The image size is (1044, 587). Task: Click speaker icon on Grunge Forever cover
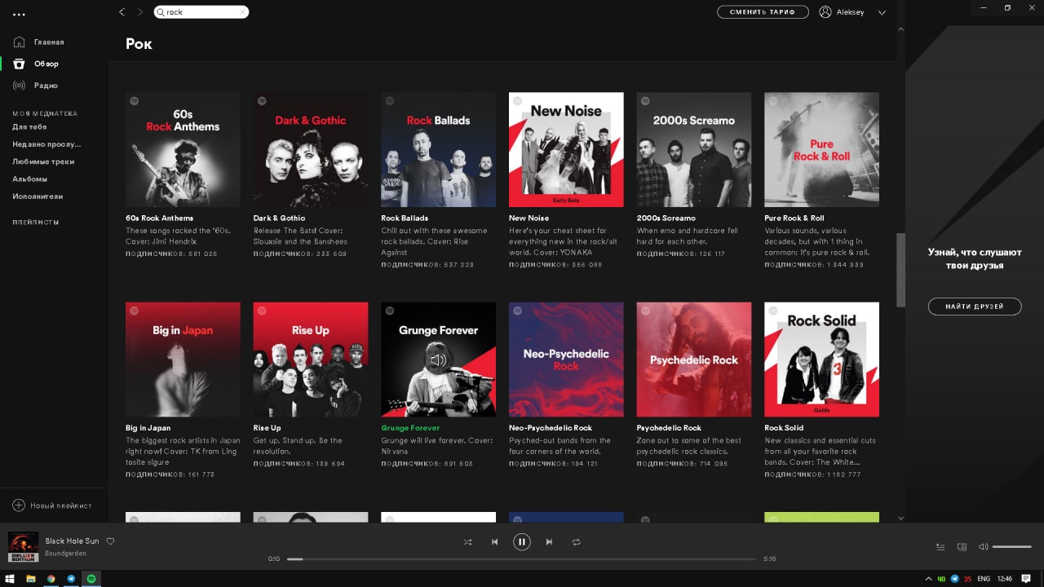point(439,360)
